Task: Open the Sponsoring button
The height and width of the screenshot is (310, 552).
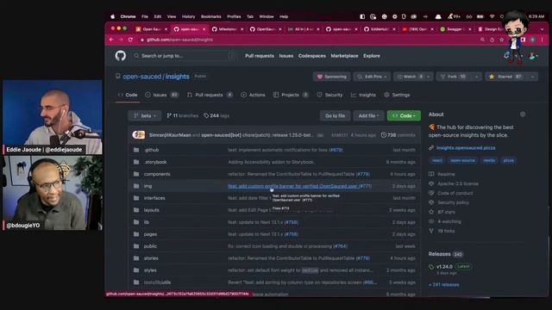Action: coord(332,77)
